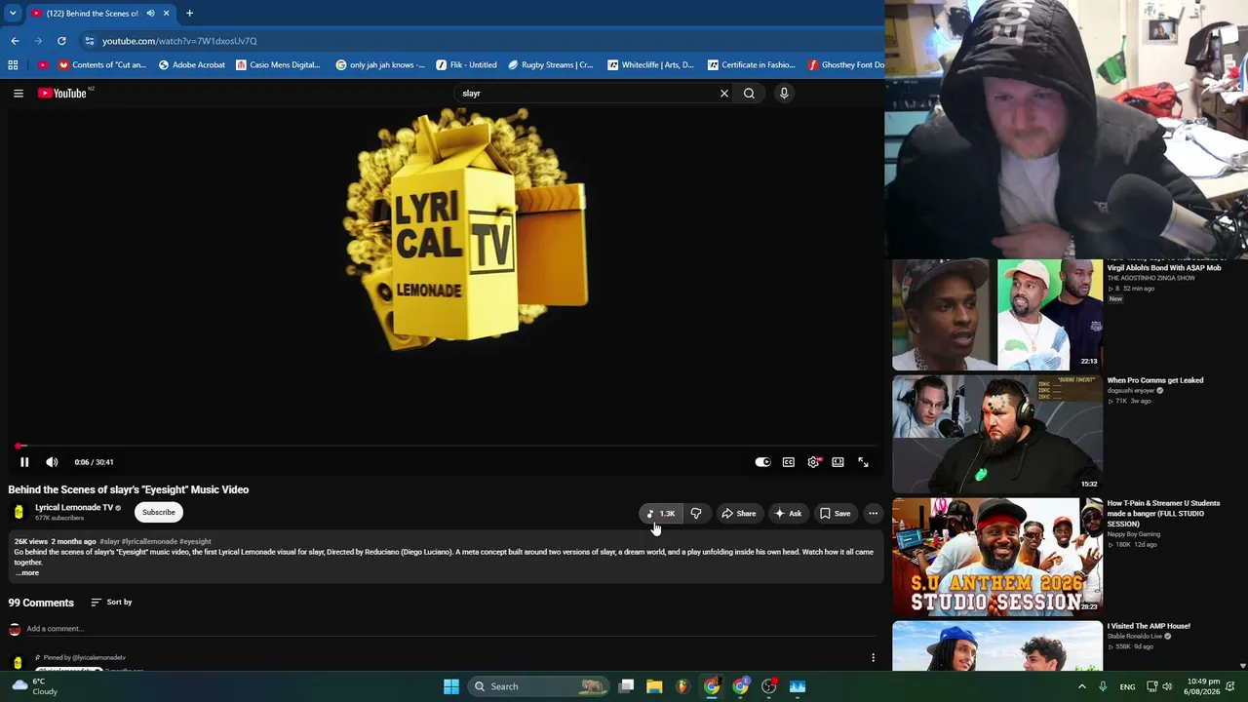Save the video to a playlist
The height and width of the screenshot is (702, 1248).
click(835, 514)
